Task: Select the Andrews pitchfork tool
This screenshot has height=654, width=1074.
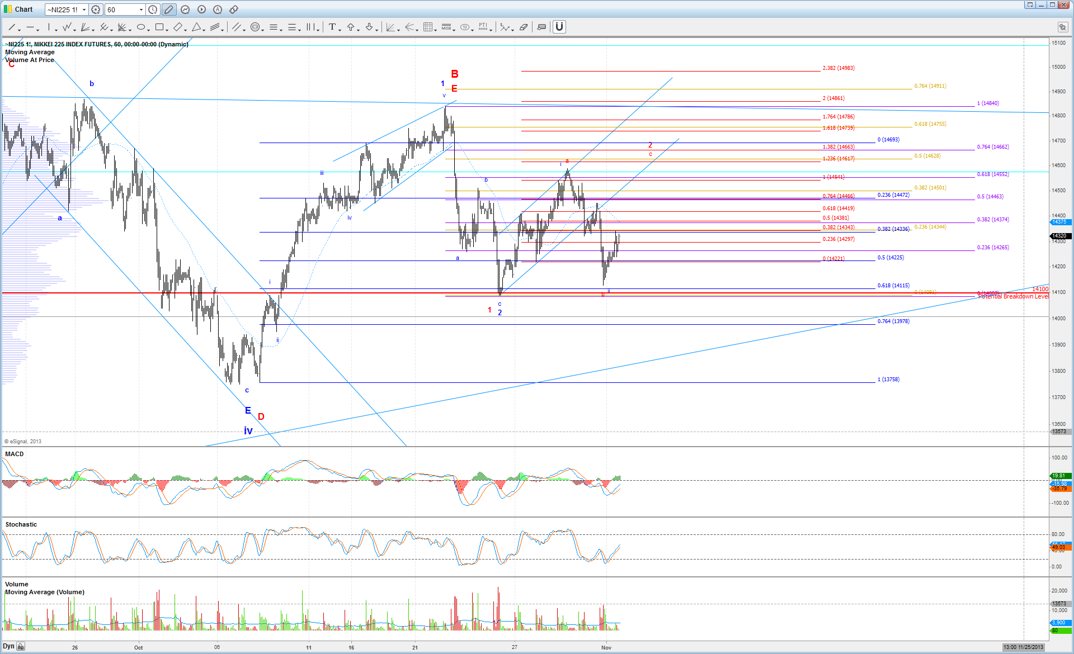Action: tap(103, 27)
